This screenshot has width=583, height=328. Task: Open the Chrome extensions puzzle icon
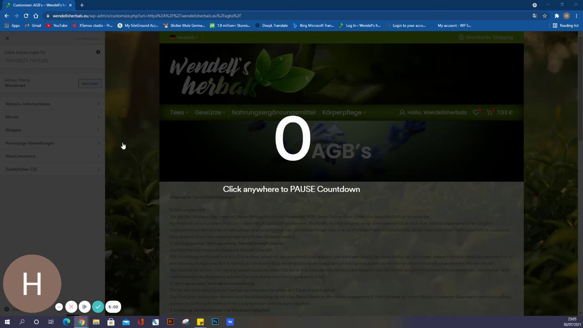click(557, 15)
